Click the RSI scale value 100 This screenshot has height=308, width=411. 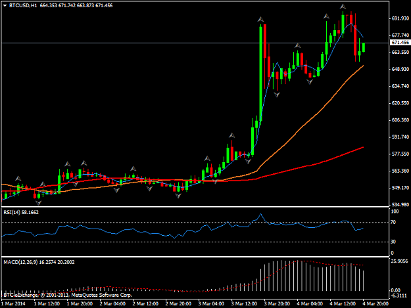coord(395,211)
